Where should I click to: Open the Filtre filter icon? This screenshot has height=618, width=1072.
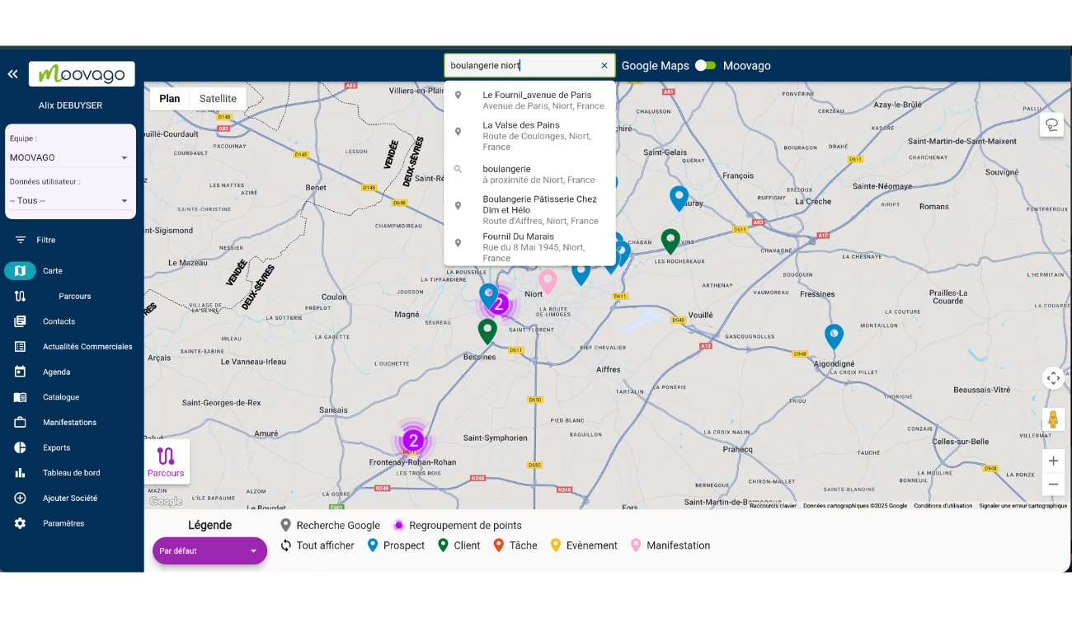pos(21,240)
